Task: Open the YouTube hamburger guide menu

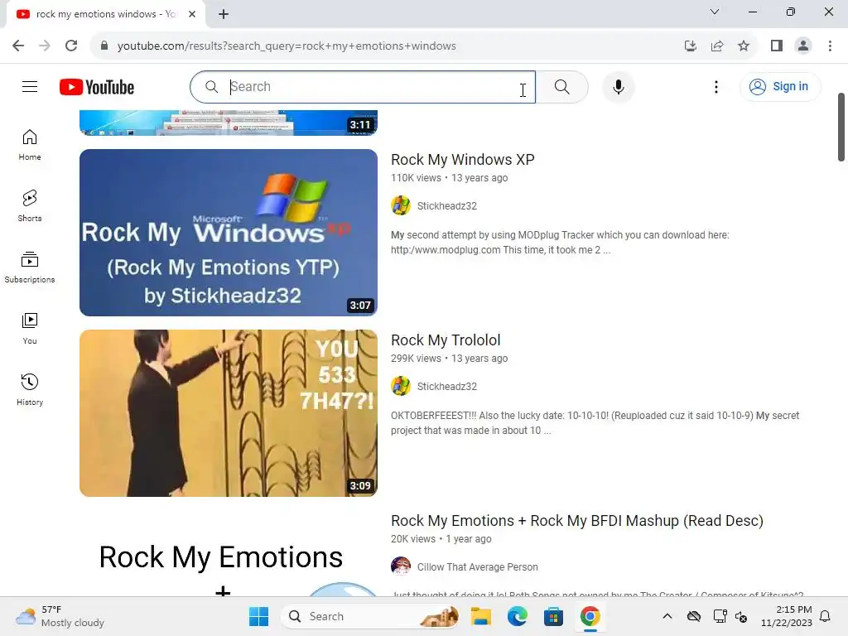Action: click(30, 86)
